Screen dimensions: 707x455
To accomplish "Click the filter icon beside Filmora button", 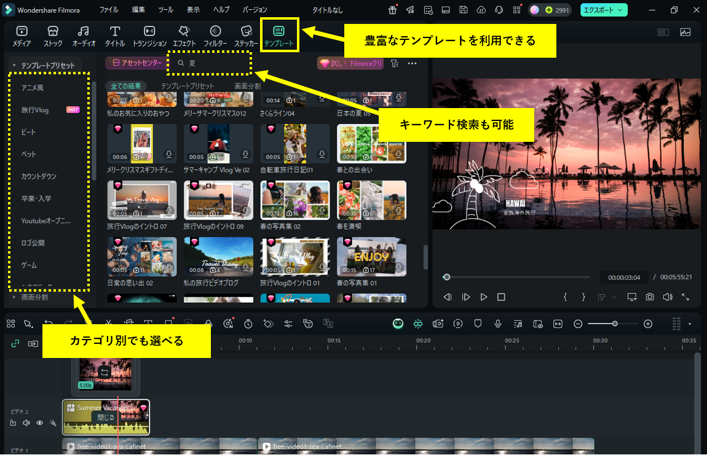I will coord(395,63).
